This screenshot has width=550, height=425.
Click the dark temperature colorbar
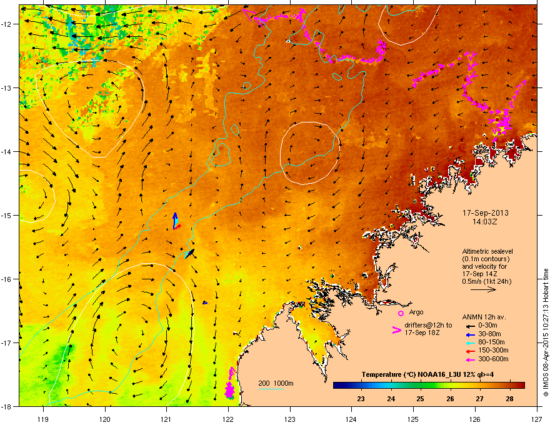pos(429,386)
